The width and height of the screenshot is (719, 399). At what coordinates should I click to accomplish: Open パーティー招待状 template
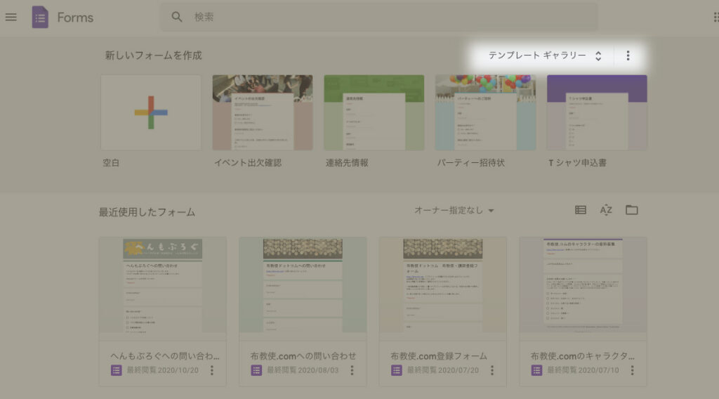tap(486, 113)
